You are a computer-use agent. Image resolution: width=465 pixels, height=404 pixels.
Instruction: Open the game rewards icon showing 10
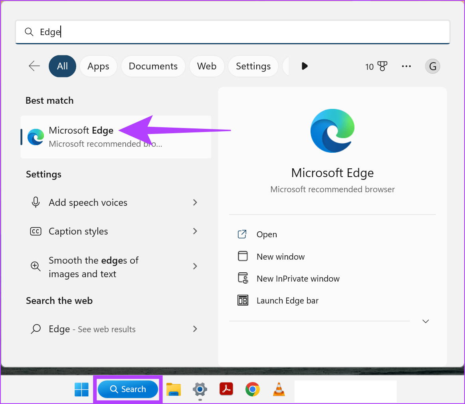click(x=376, y=66)
